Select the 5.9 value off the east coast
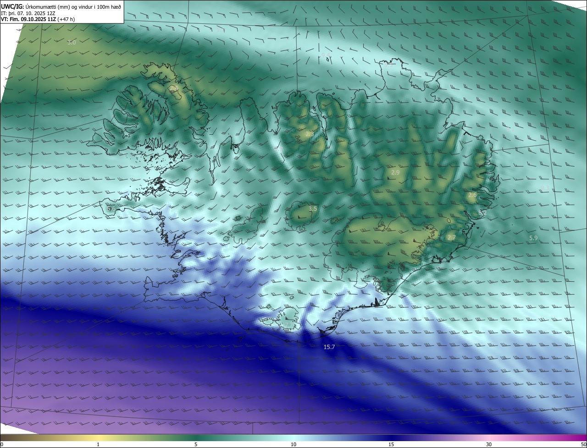The image size is (587, 448). (533, 238)
